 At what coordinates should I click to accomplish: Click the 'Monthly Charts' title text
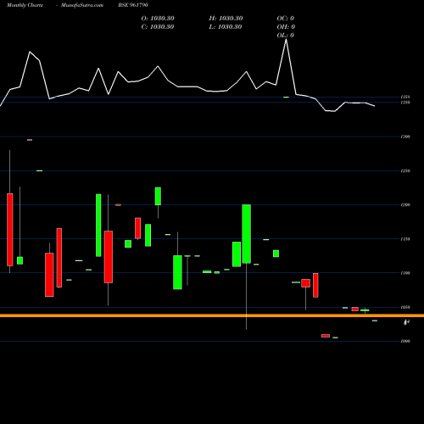[x=25, y=5]
